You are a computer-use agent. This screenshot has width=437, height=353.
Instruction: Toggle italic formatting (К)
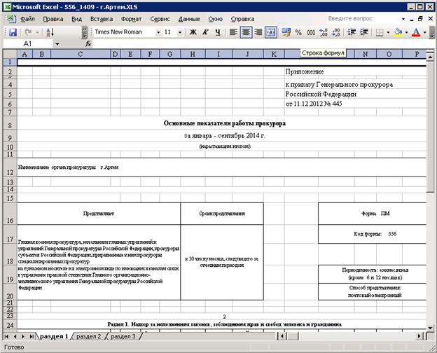[x=205, y=32]
